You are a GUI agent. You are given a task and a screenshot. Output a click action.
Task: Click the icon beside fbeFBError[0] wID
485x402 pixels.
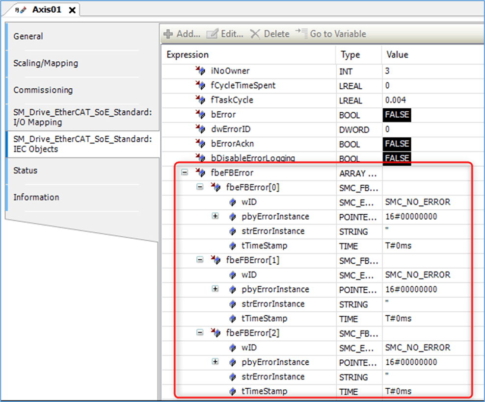point(233,202)
